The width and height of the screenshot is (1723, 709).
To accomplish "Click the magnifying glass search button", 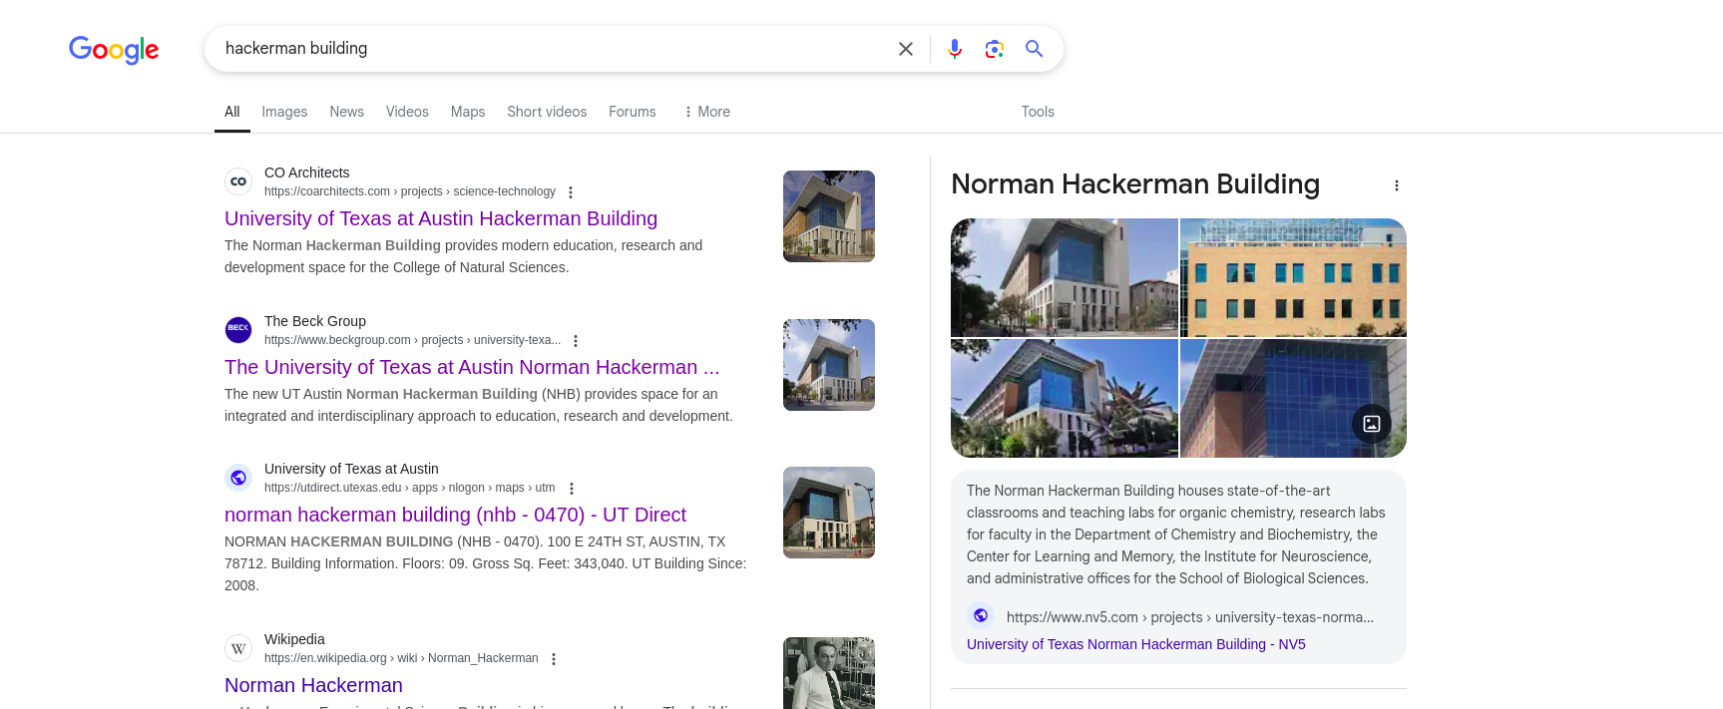I will coord(1034,49).
